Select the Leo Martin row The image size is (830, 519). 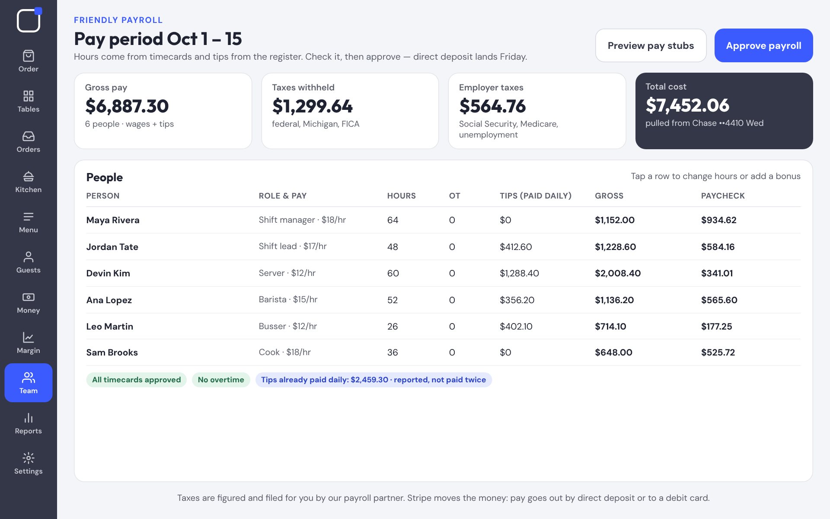click(443, 326)
